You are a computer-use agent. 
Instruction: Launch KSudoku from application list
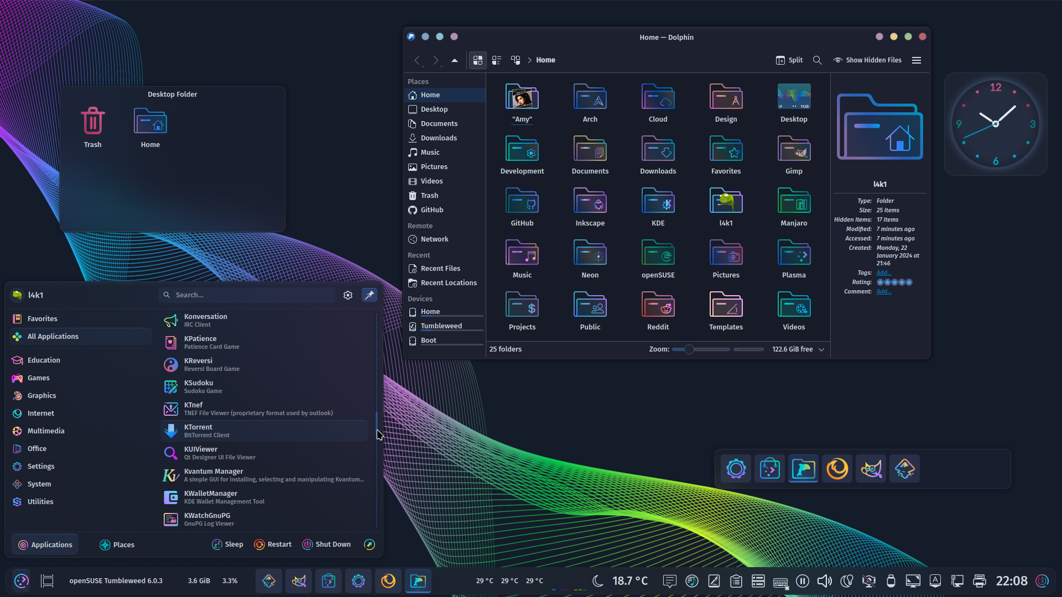point(264,387)
